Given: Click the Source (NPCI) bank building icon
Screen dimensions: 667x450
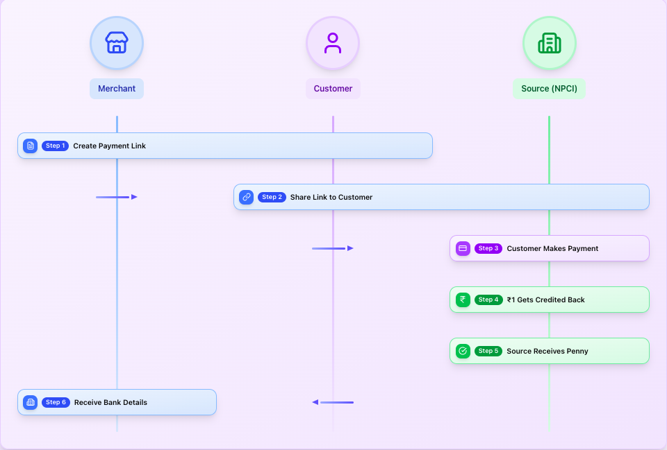Looking at the screenshot, I should click(549, 42).
